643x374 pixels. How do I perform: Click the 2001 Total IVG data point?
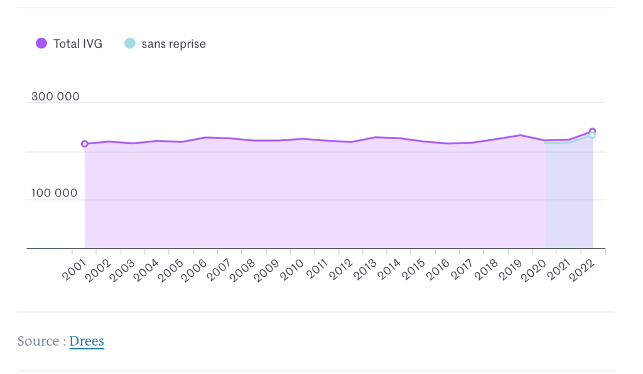(x=85, y=144)
